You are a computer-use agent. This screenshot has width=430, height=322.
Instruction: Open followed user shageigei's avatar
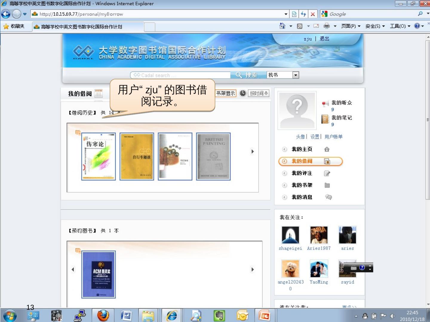click(290, 235)
